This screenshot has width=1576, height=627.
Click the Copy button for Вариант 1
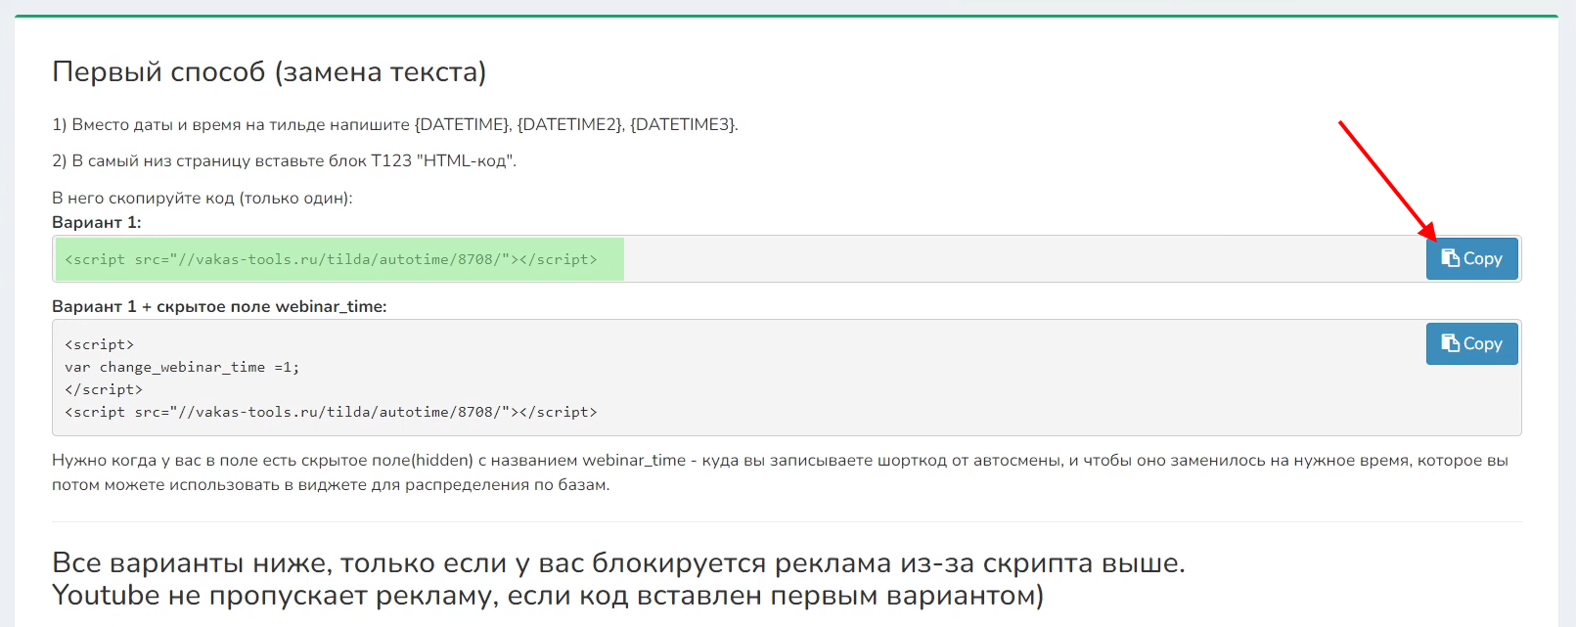click(1471, 259)
